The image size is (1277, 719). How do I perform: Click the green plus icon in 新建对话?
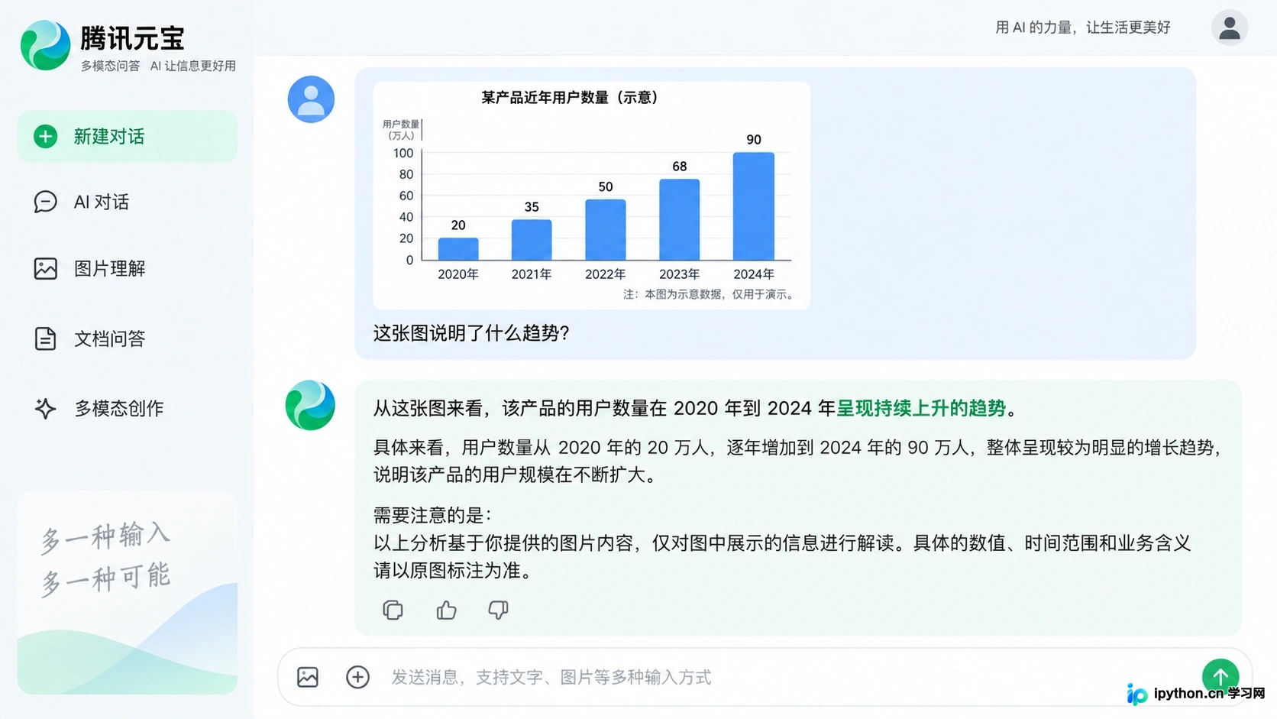click(45, 137)
